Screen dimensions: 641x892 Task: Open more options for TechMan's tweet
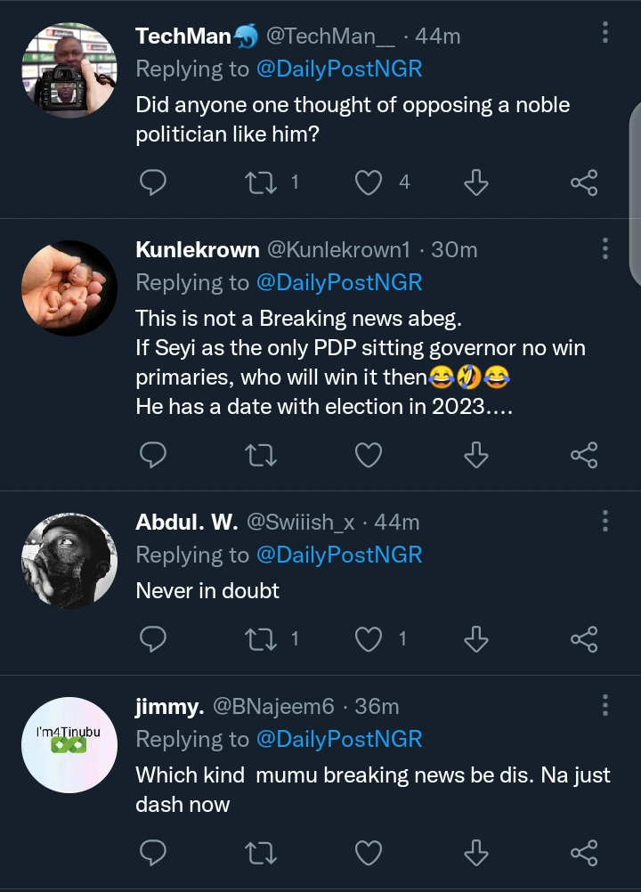click(605, 34)
